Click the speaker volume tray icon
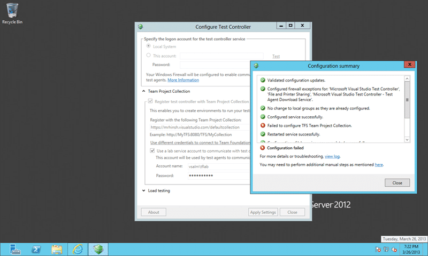The height and width of the screenshot is (256, 428). tap(394, 249)
